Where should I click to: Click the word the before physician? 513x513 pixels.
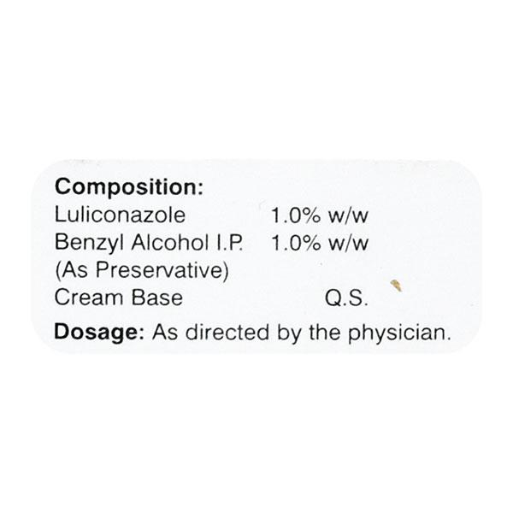pos(324,332)
